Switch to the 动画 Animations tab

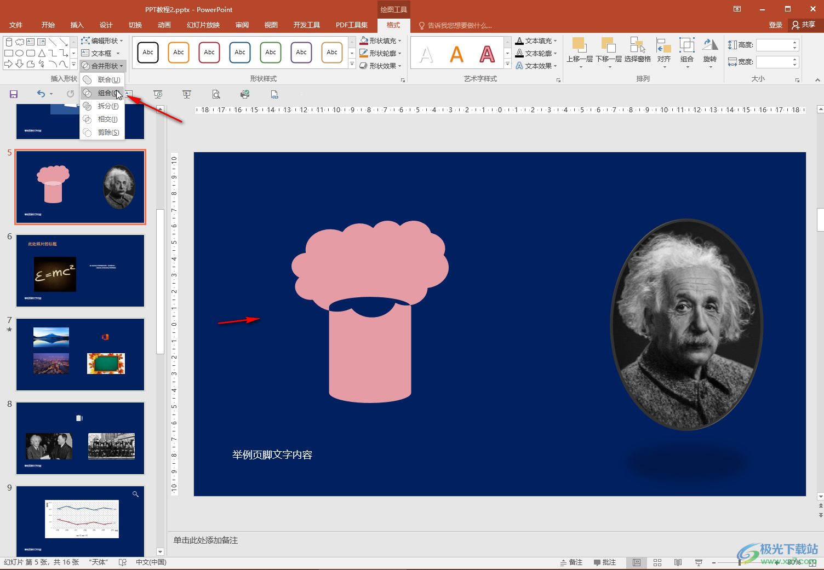point(164,25)
